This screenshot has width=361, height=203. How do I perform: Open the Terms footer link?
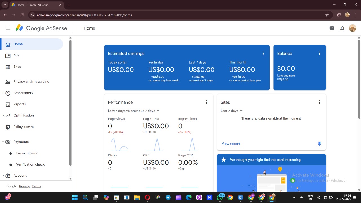coord(36,186)
